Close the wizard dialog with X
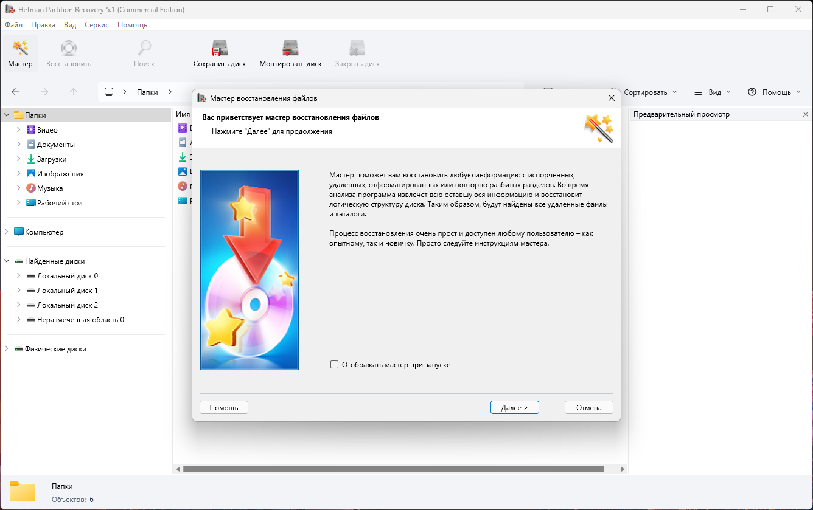This screenshot has height=510, width=813. pyautogui.click(x=612, y=98)
